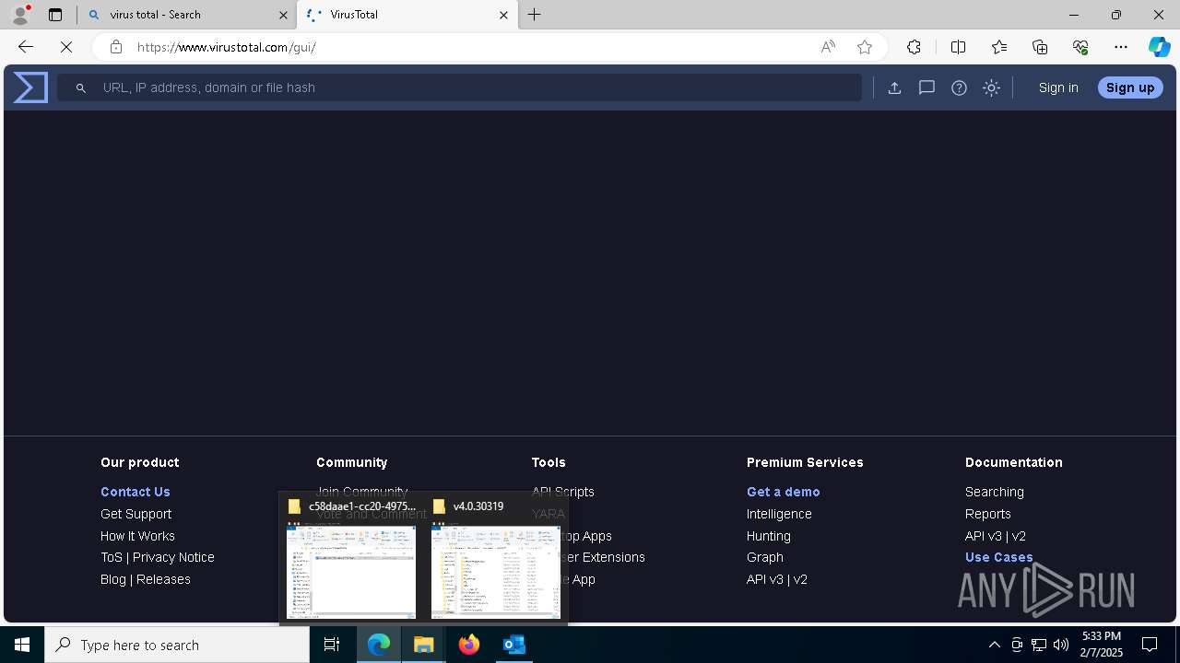Add this page to favorites star

tap(864, 47)
